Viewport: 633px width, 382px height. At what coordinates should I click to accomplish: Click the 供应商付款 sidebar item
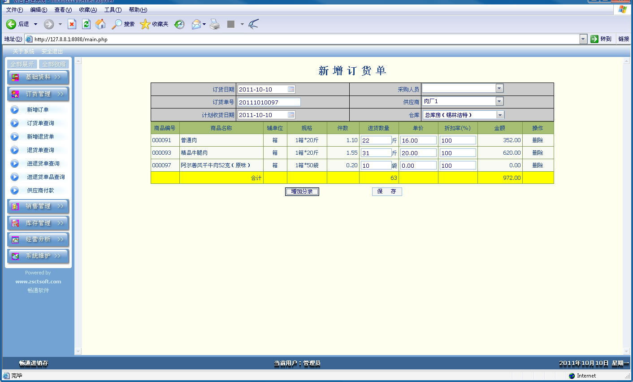click(x=40, y=191)
